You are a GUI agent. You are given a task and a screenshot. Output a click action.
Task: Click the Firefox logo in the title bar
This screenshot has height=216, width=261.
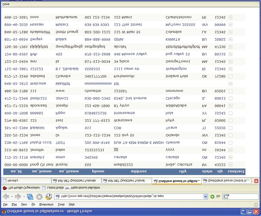point(4,212)
